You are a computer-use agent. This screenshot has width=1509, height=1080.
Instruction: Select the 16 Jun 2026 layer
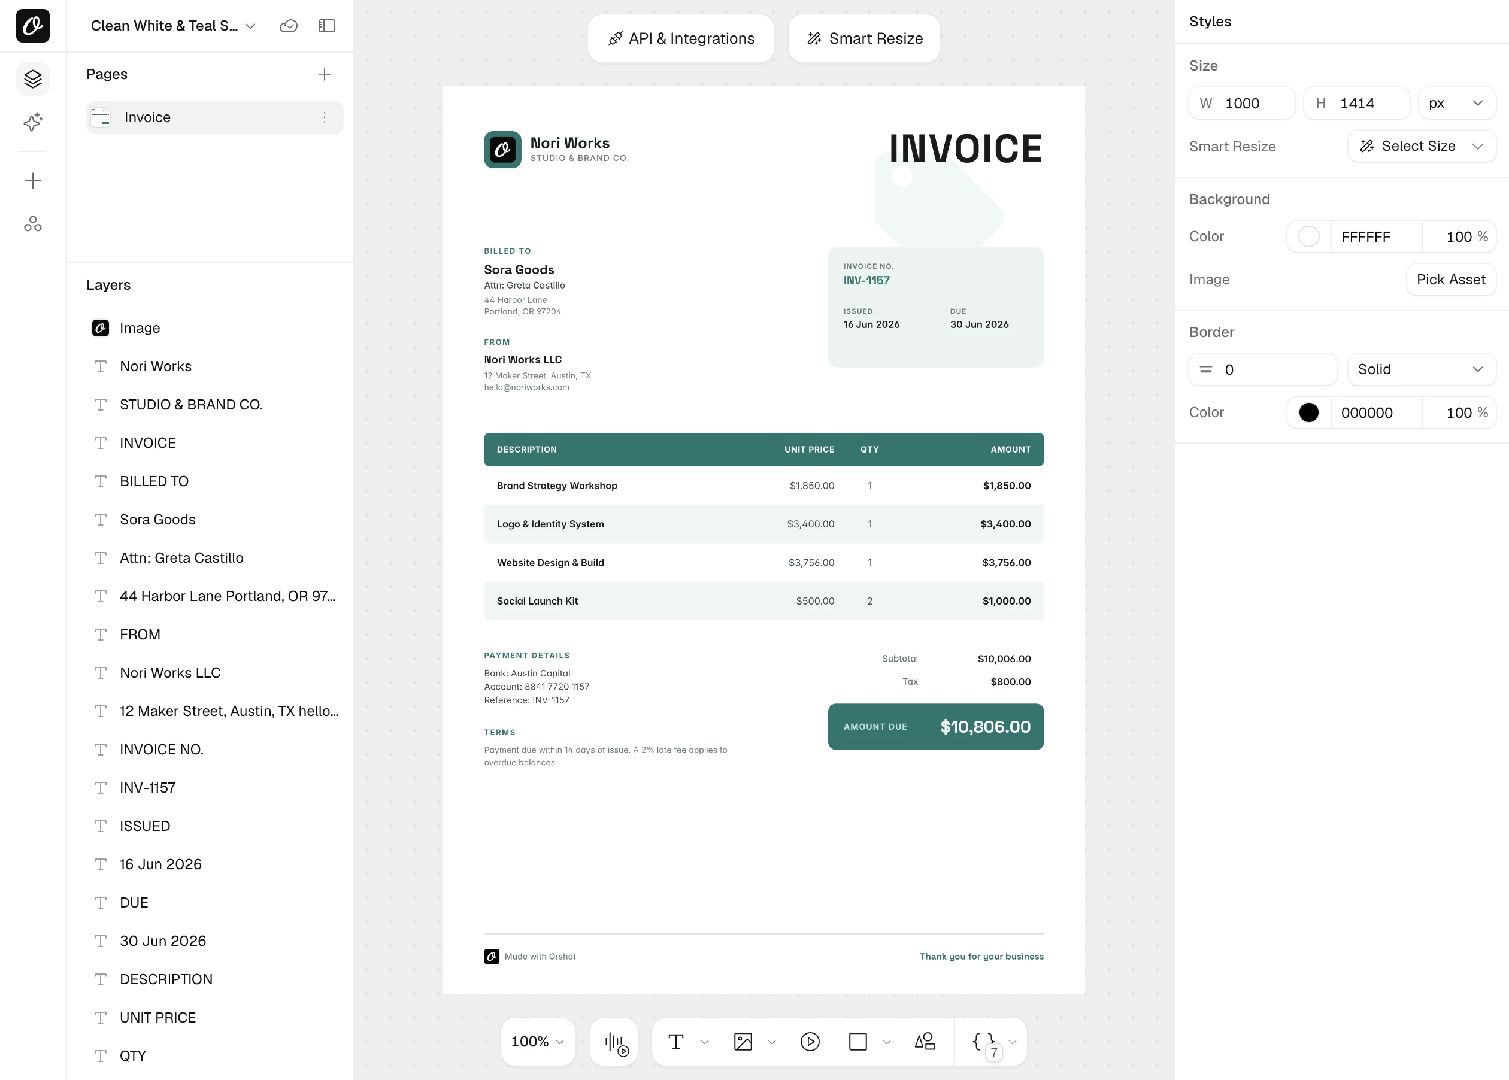pos(214,864)
